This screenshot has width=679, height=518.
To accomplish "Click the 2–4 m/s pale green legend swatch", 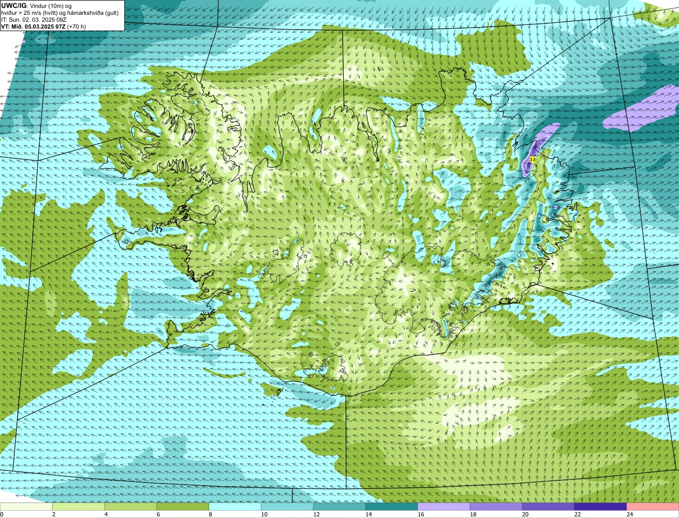I will coord(79,506).
